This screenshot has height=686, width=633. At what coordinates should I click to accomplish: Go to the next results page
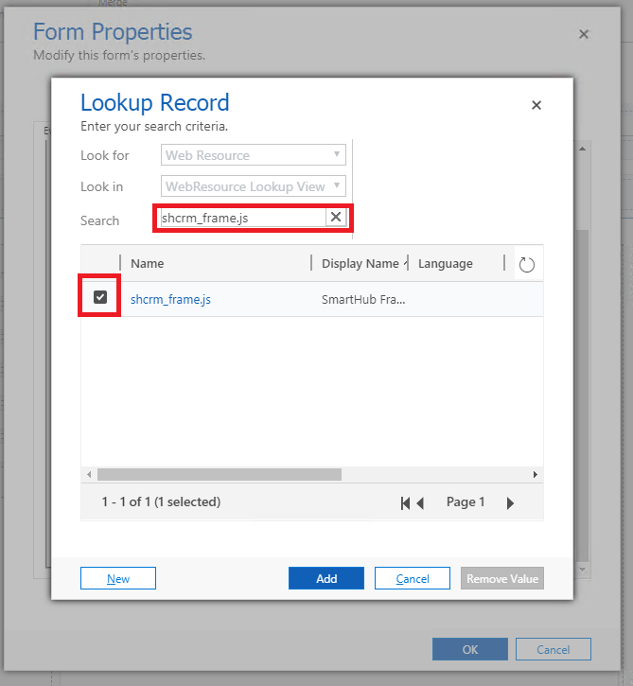tap(510, 503)
